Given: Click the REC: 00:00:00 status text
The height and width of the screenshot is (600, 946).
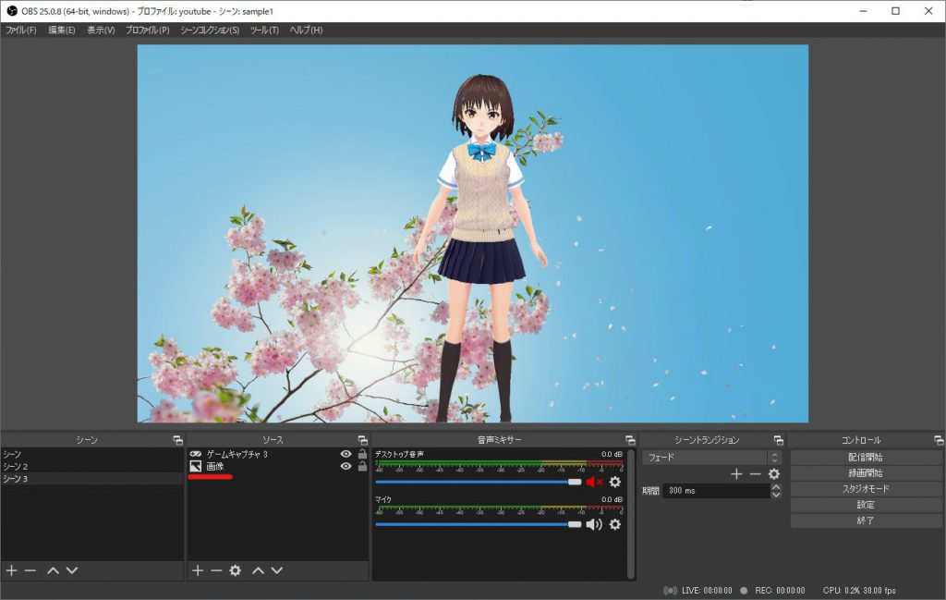Looking at the screenshot, I should tap(780, 591).
